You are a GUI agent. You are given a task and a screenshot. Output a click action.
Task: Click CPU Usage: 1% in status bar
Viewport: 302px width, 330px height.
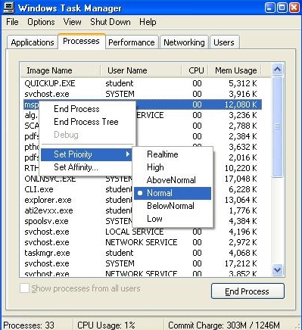(x=106, y=325)
